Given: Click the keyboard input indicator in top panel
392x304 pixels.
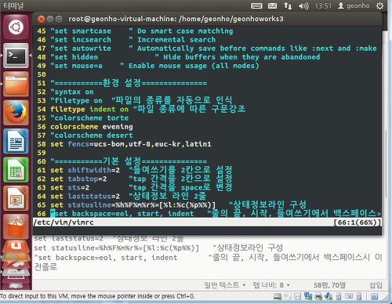Looking at the screenshot, I should [256, 5].
